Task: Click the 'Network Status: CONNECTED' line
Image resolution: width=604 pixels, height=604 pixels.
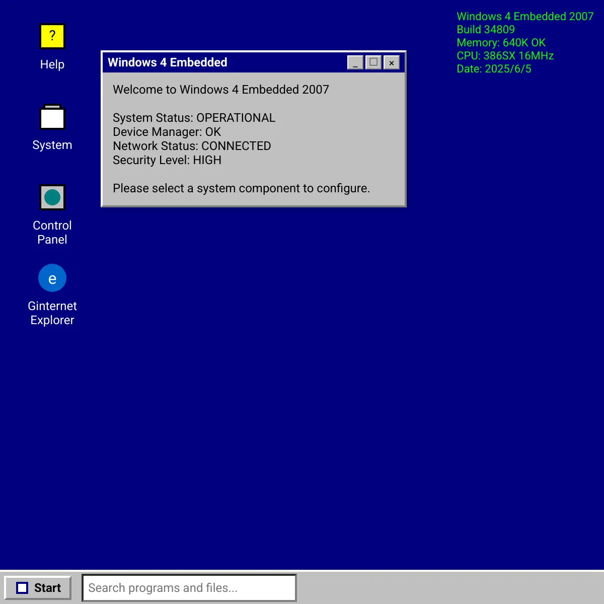Action: click(x=192, y=146)
